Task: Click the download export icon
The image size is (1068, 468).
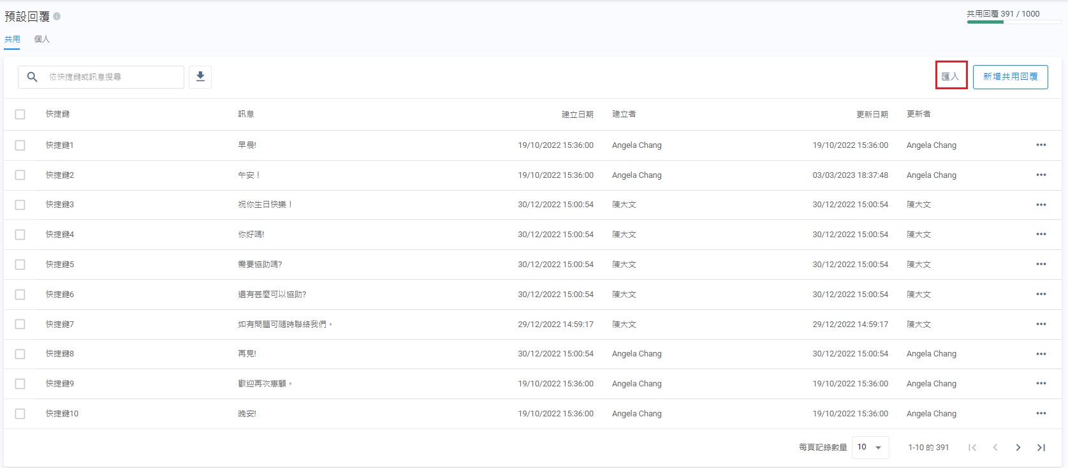Action: tap(200, 77)
